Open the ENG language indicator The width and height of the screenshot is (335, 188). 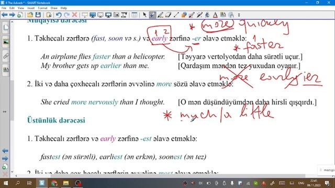[x=301, y=183]
